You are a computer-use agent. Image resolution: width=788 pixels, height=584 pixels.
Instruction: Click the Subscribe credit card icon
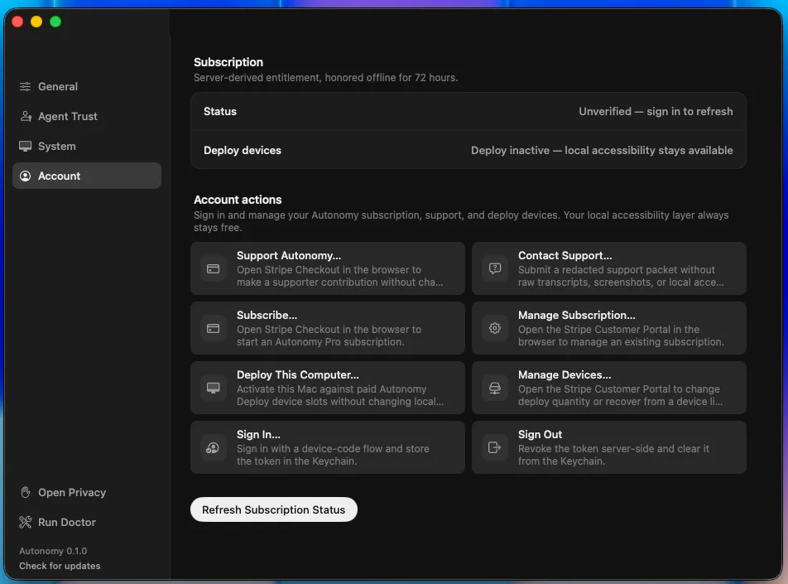pos(213,329)
